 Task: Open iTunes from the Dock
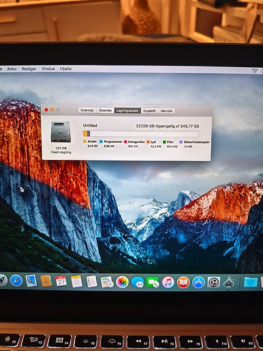[x=168, y=282]
